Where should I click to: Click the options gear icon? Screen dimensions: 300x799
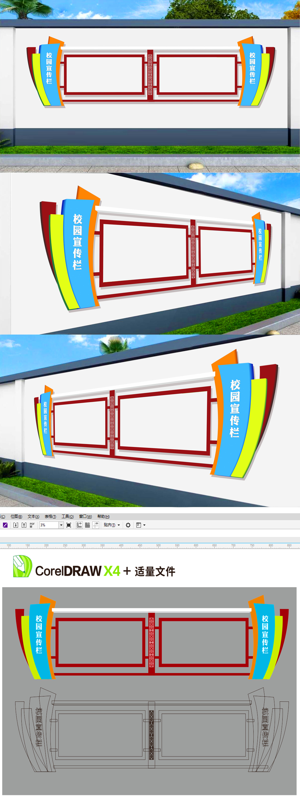[128, 525]
